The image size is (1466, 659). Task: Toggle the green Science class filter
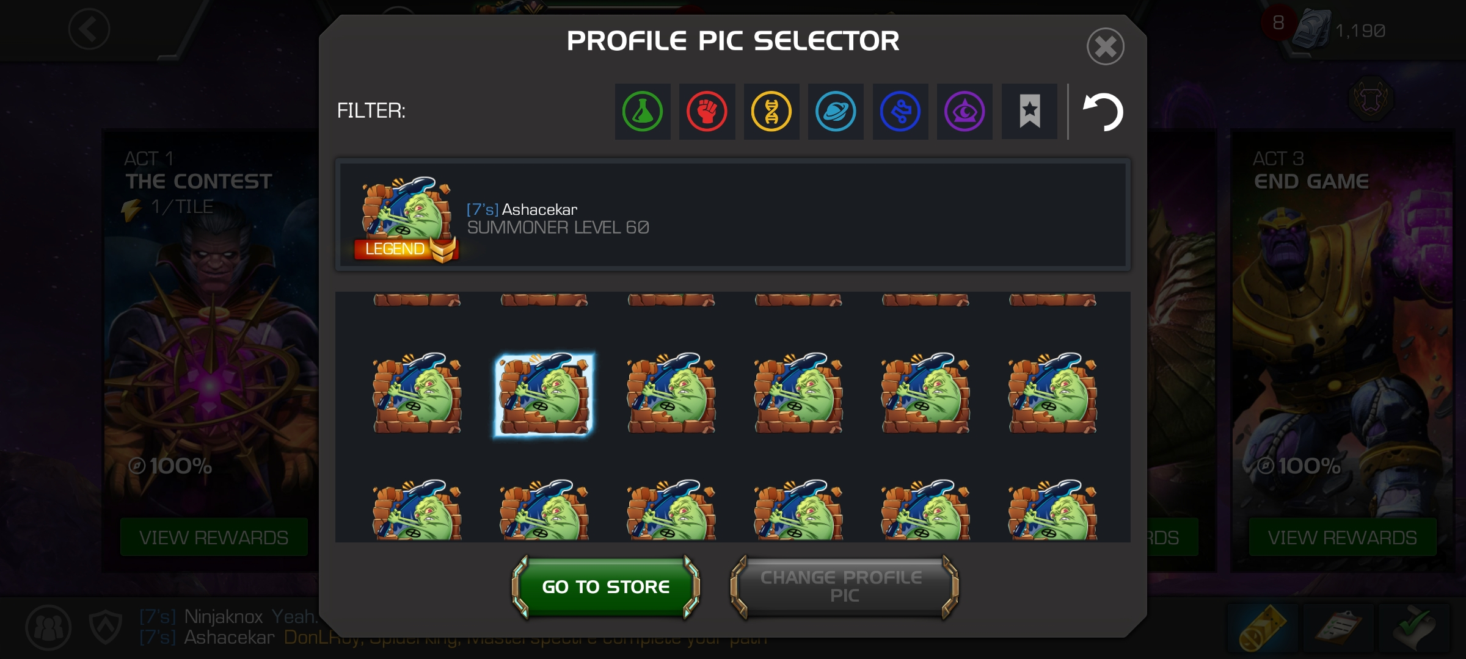click(x=643, y=112)
